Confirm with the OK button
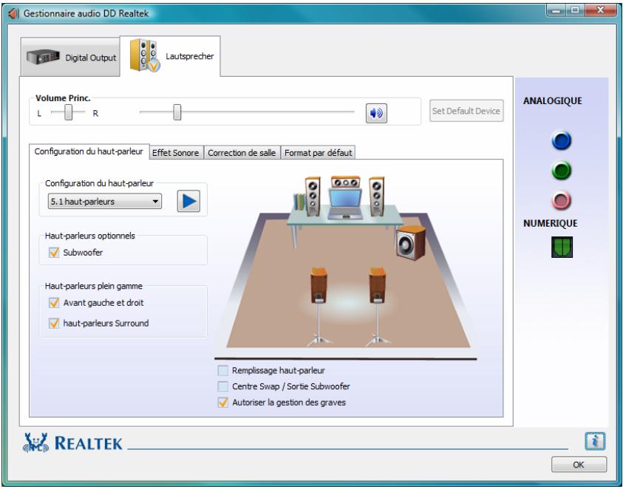Viewport: 623px width, 489px height. click(579, 465)
